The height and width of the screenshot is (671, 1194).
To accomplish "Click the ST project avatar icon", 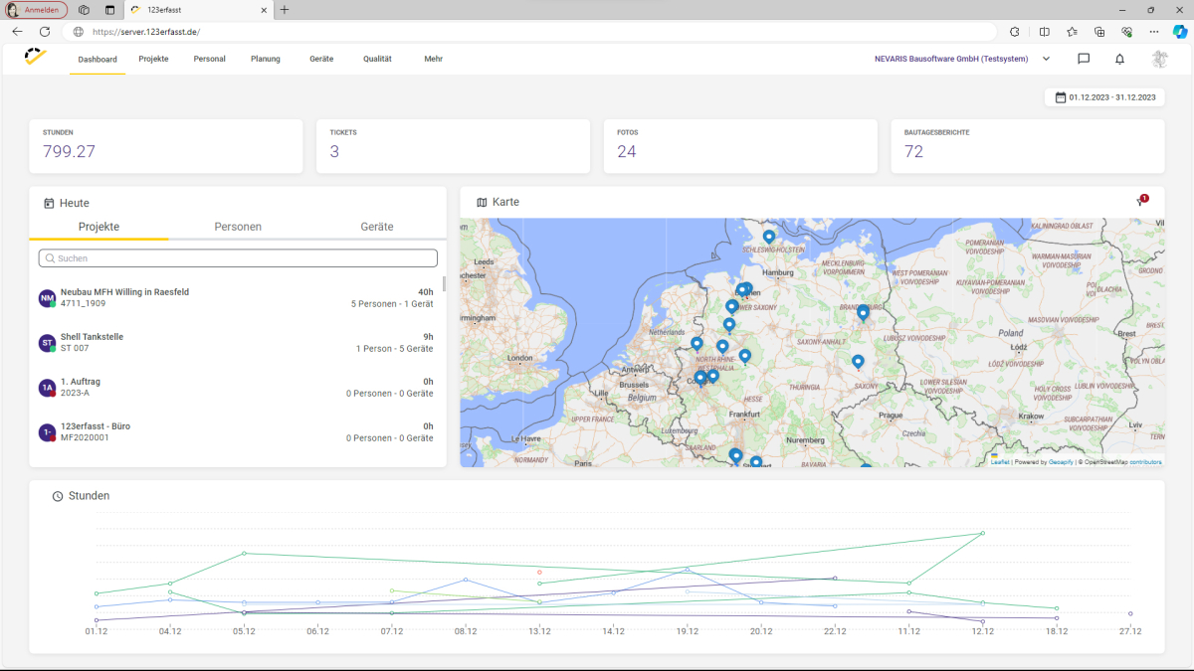I will tap(47, 343).
